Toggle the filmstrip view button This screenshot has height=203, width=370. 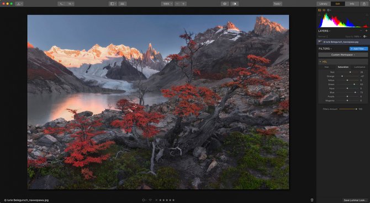[123, 4]
